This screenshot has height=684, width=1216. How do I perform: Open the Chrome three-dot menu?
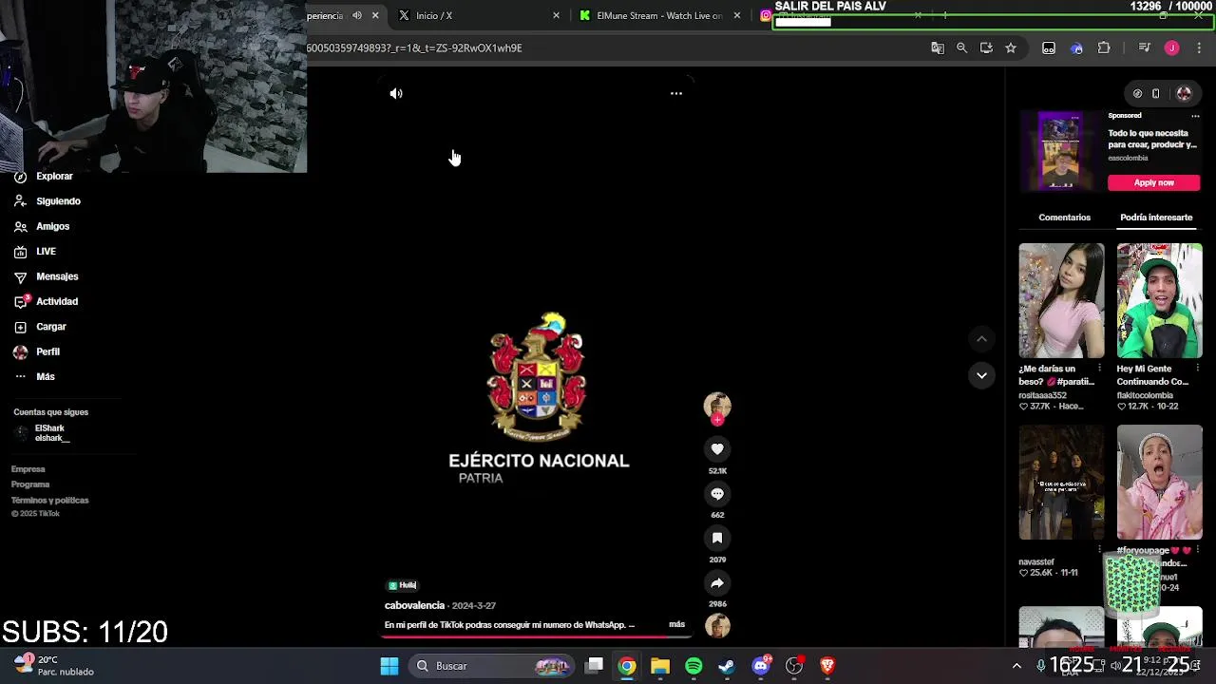1201,47
